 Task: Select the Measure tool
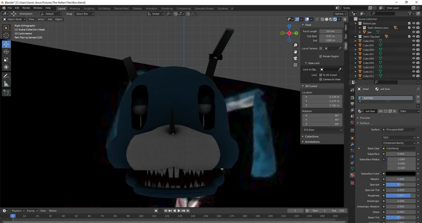tap(6, 84)
